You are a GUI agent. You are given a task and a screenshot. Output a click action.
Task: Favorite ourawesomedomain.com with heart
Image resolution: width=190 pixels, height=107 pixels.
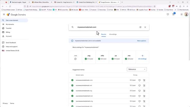pos(140,80)
